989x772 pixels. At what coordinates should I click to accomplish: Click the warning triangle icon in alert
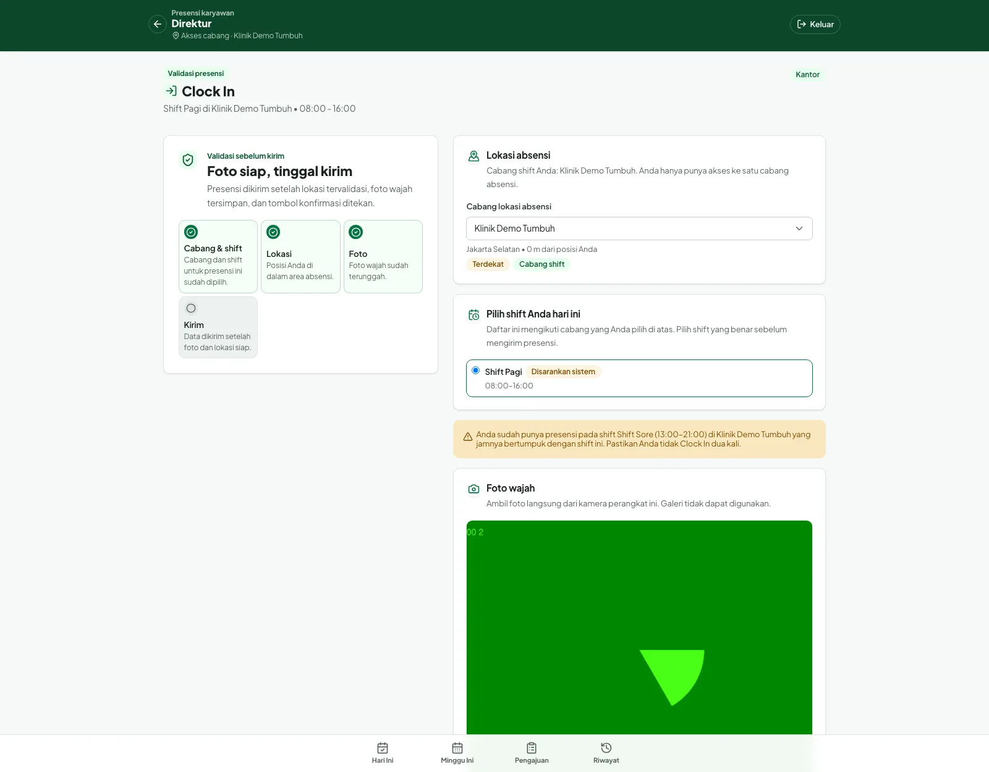pyautogui.click(x=468, y=437)
